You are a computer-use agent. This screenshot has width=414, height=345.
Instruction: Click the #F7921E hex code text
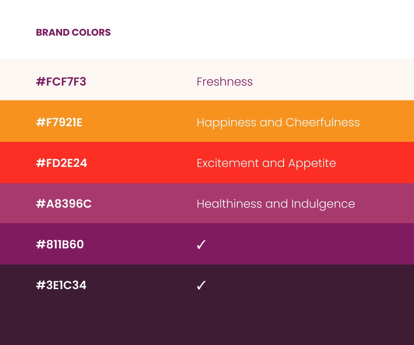(x=59, y=122)
